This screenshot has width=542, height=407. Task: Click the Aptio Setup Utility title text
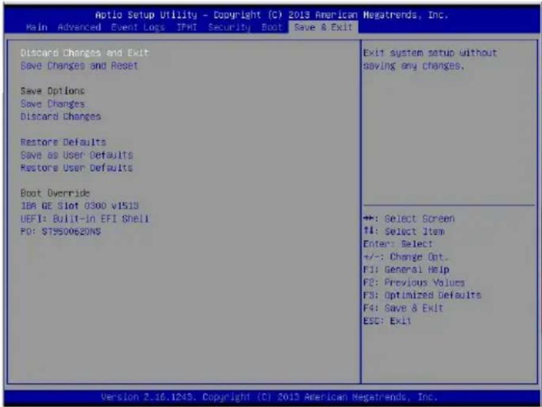click(x=271, y=15)
